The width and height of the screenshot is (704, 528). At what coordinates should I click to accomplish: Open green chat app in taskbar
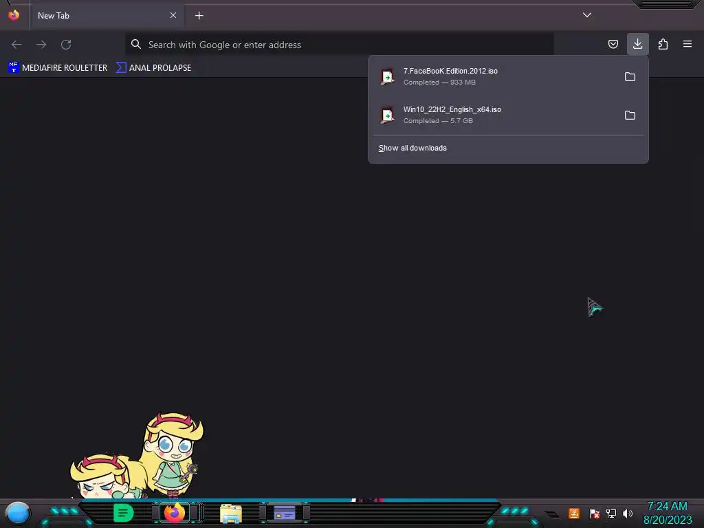tap(124, 513)
